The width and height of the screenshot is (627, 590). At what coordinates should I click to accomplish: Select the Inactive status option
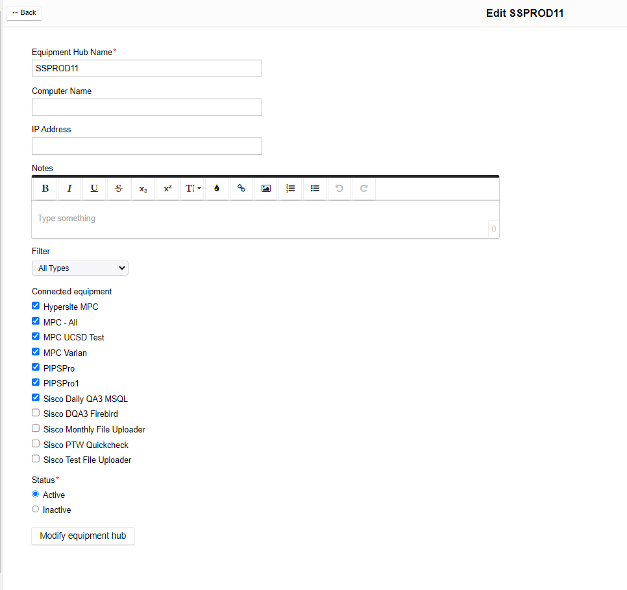[36, 510]
